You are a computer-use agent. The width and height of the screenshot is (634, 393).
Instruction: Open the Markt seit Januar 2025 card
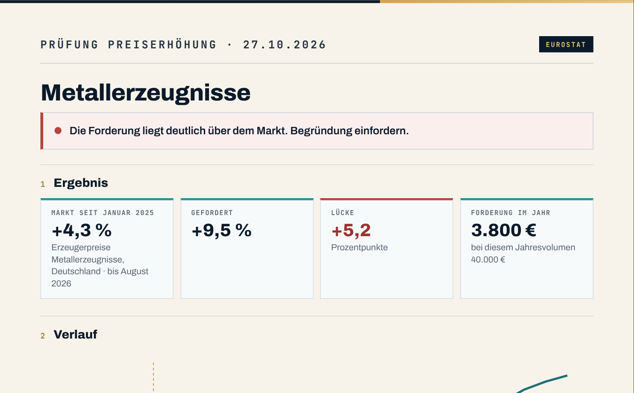[107, 248]
